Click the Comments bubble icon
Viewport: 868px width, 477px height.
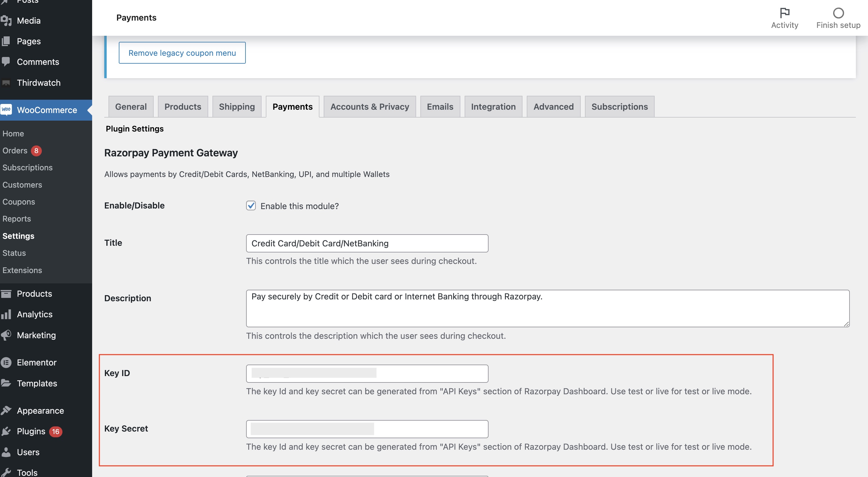pyautogui.click(x=6, y=62)
